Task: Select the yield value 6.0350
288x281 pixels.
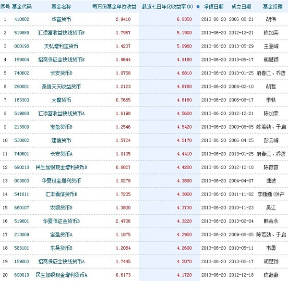Action: coord(184,19)
